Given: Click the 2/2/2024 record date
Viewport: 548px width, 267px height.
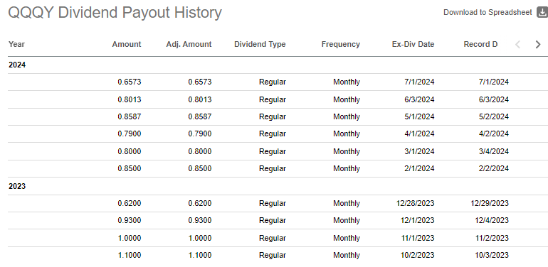Looking at the screenshot, I should (x=494, y=168).
